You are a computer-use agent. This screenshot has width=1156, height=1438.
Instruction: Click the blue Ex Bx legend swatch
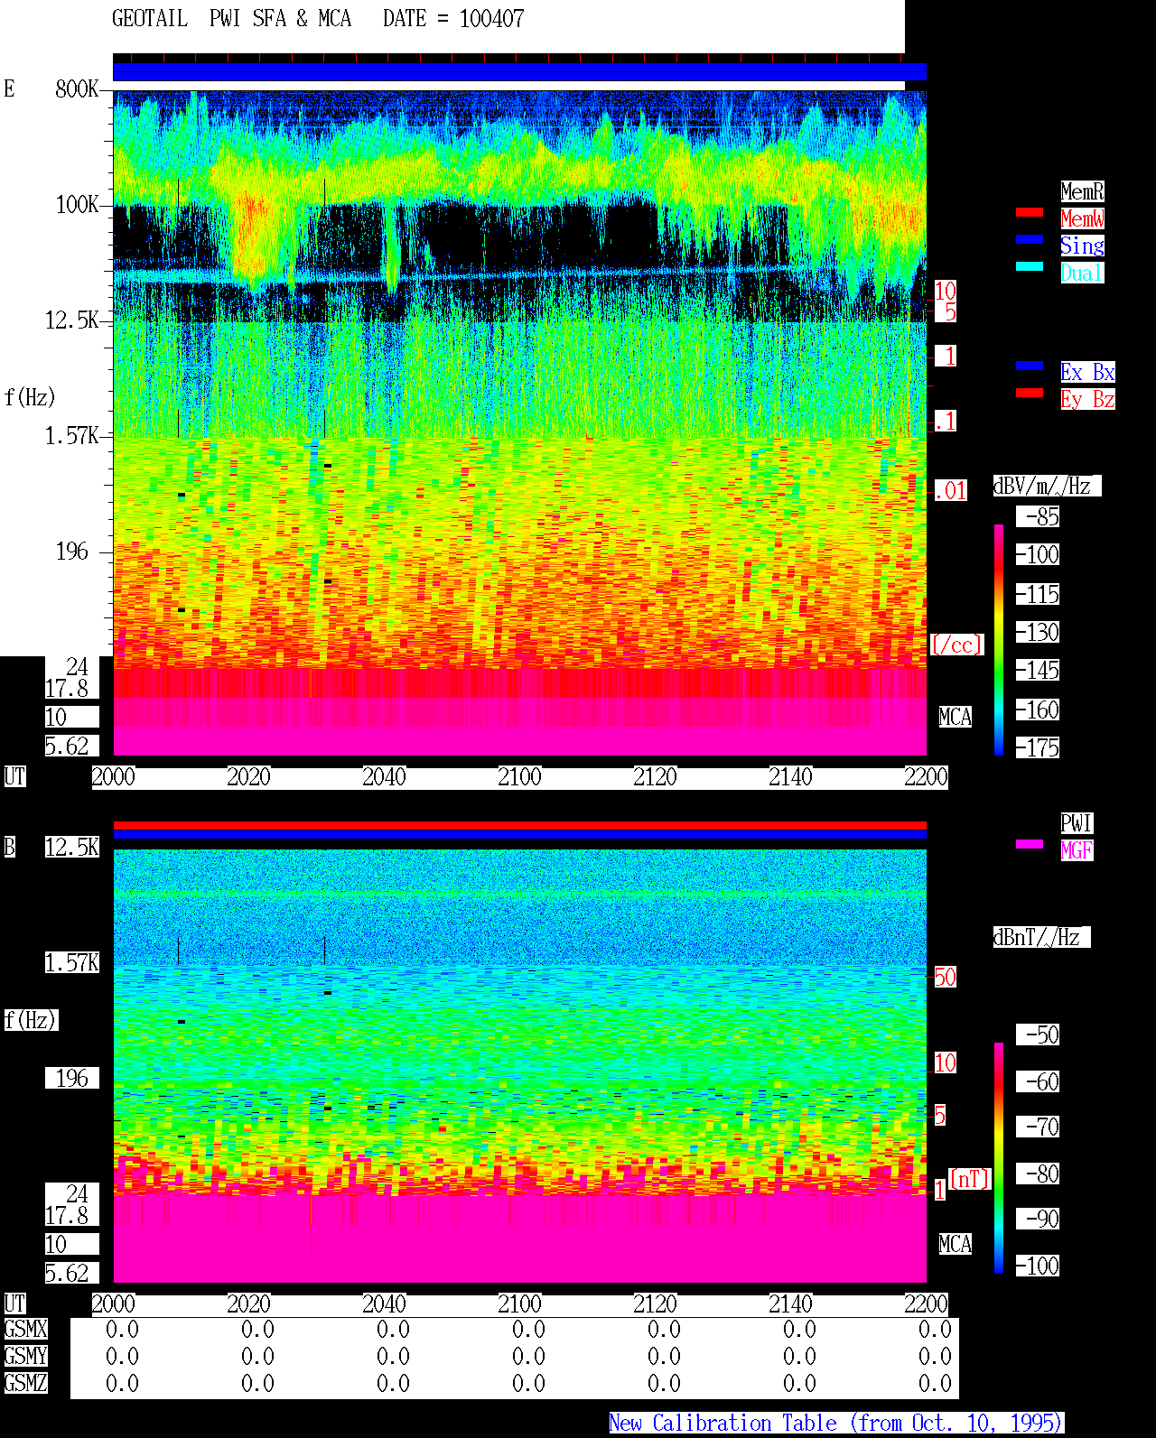1030,366
